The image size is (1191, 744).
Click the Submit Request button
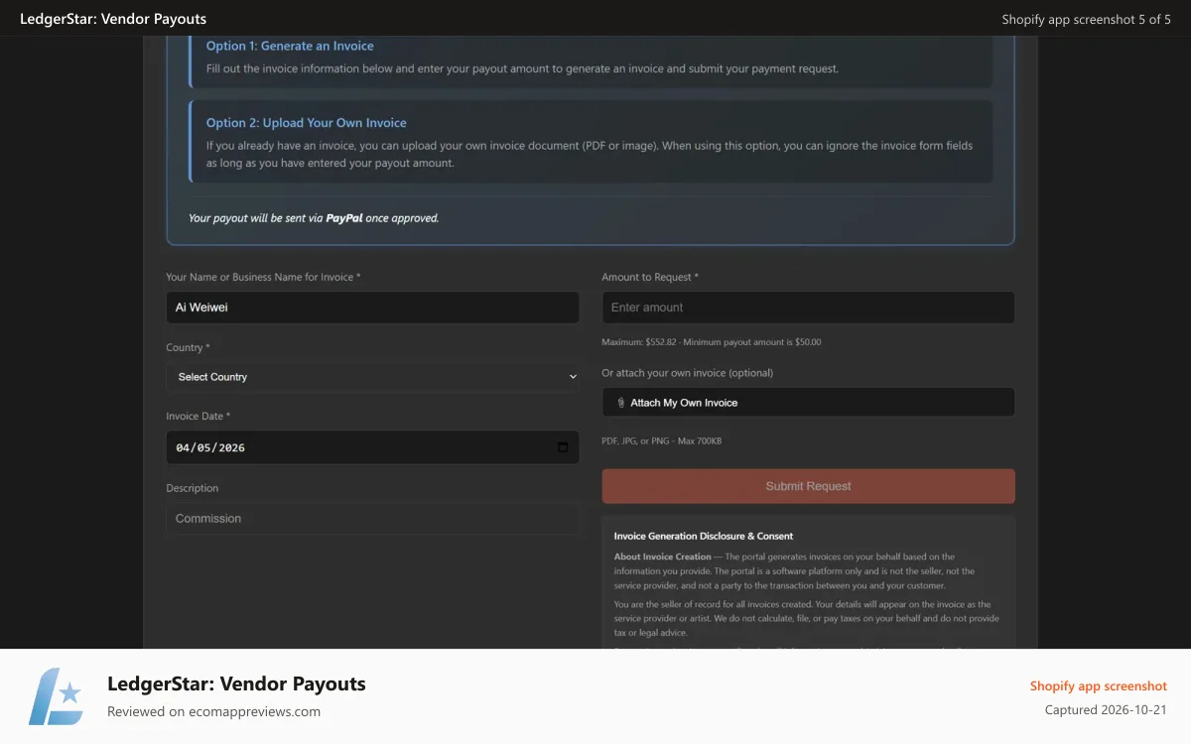click(x=808, y=486)
